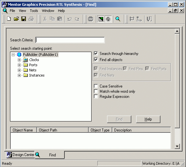Expand the Instances tree folder

click(x=19, y=75)
